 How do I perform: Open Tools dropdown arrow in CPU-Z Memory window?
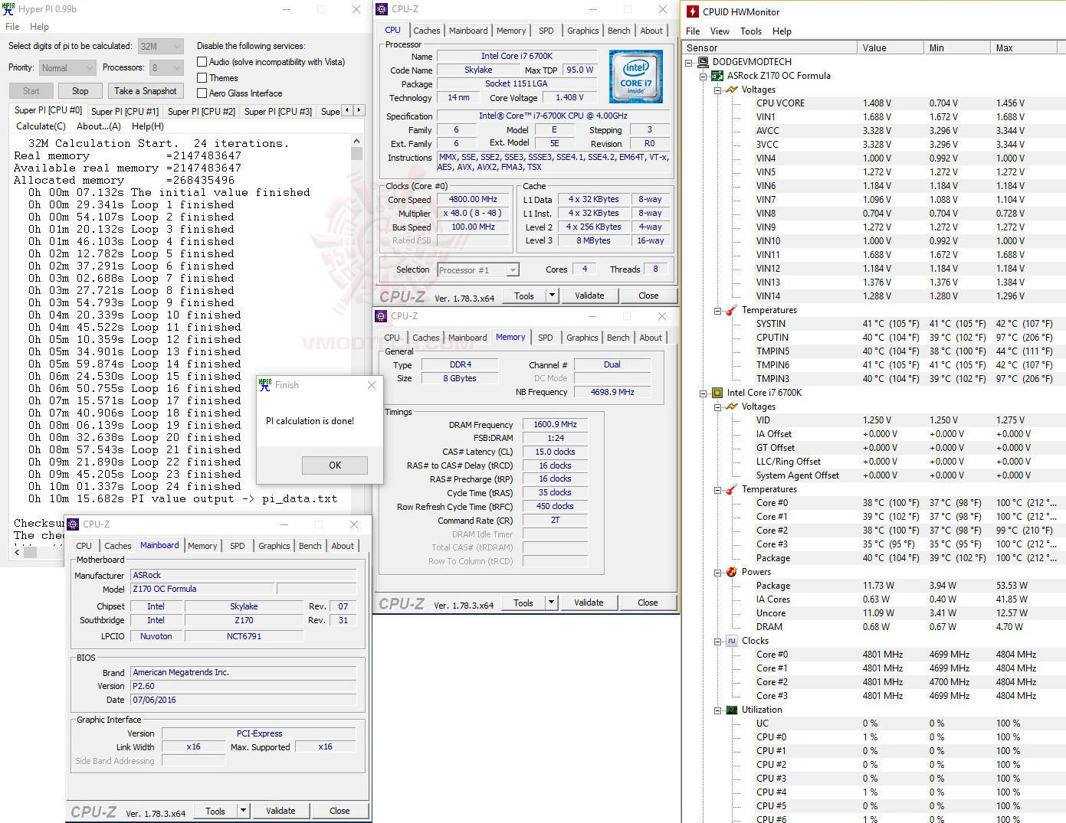click(551, 603)
